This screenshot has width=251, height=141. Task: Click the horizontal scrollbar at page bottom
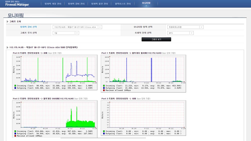point(103,138)
